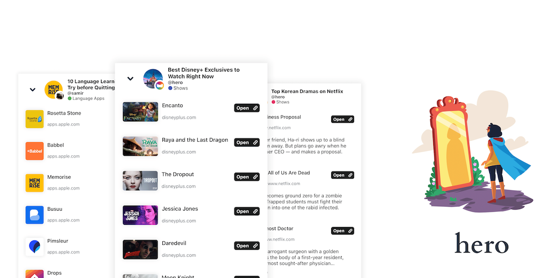Click the Memrise yellow icon in list
556x278 pixels.
(34, 183)
